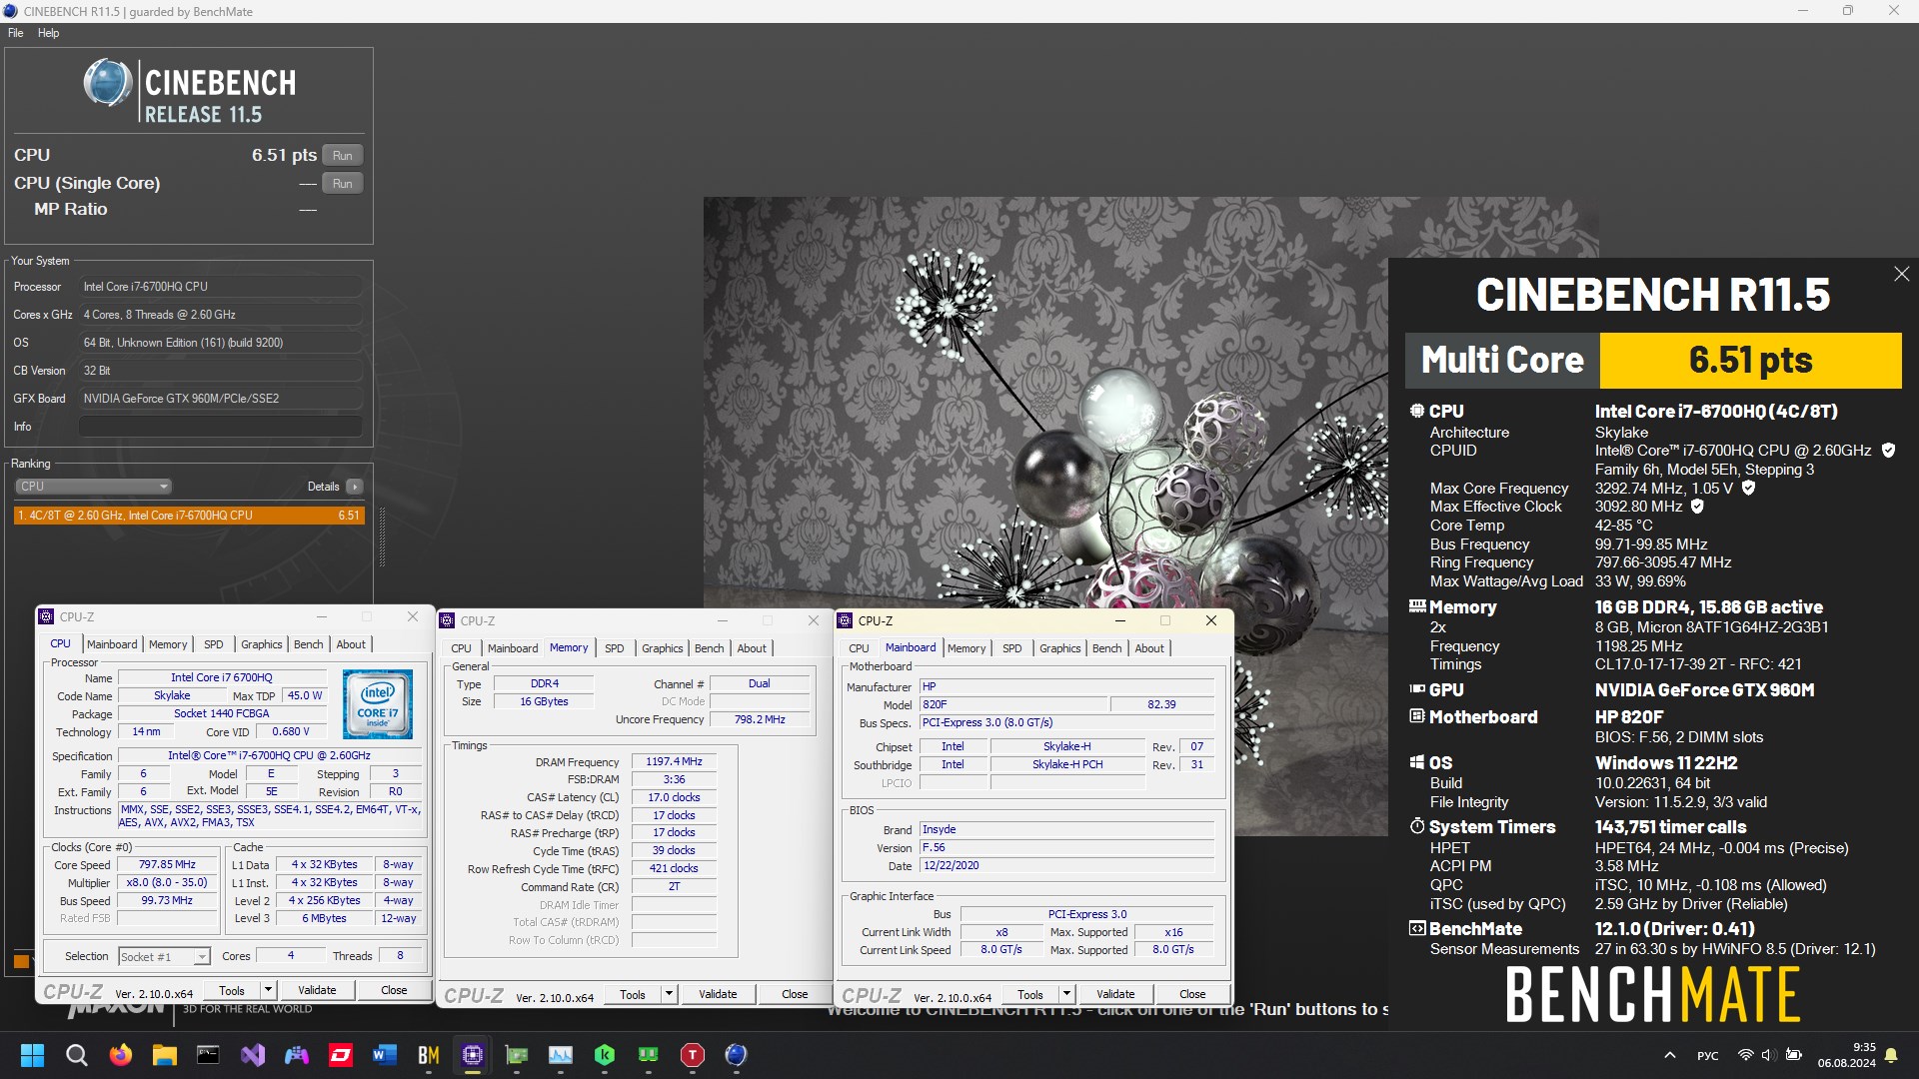
Task: Switch to BenchMate BM taskbar icon
Action: (x=429, y=1055)
